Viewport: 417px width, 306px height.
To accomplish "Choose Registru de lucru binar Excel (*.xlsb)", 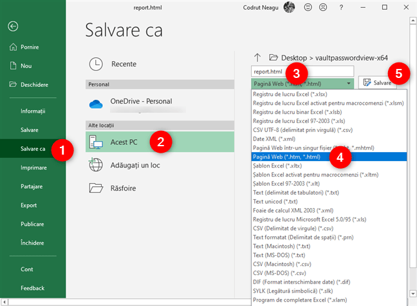I will point(329,112).
